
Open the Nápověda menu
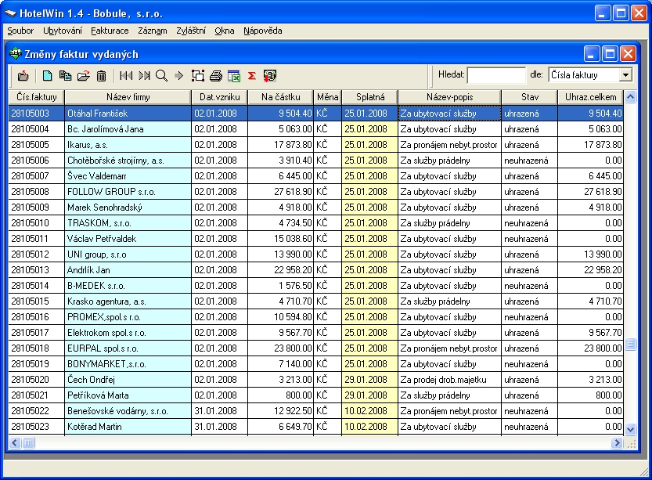(262, 31)
